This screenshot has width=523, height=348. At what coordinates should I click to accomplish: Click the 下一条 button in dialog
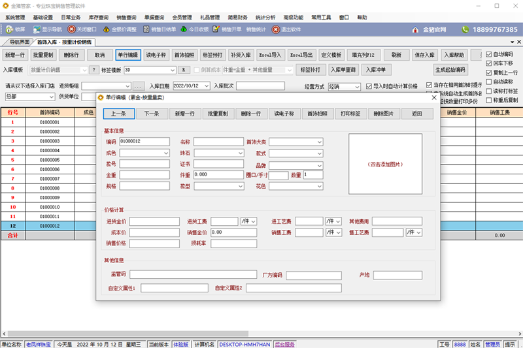tap(152, 114)
